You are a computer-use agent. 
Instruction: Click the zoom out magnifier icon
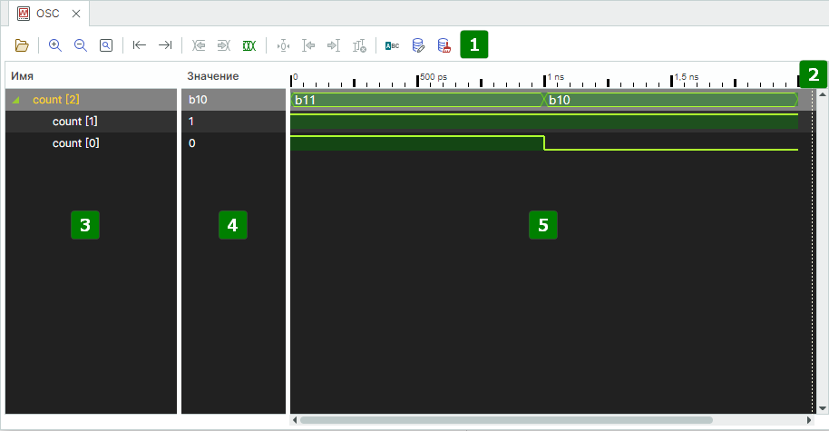tap(81, 45)
